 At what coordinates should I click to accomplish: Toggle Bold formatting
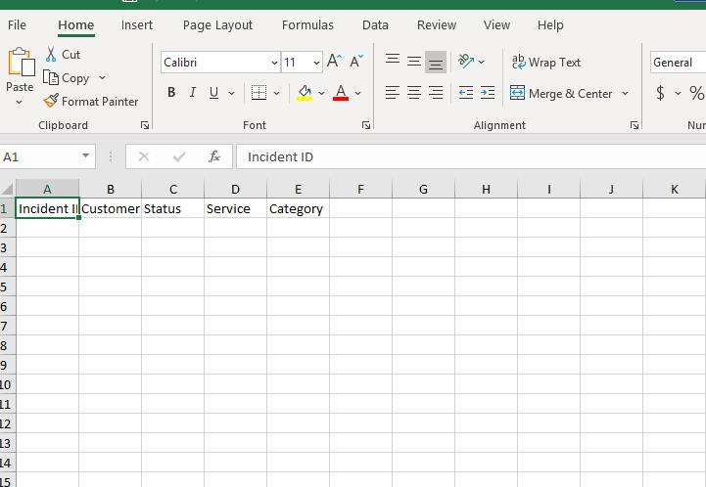171,94
